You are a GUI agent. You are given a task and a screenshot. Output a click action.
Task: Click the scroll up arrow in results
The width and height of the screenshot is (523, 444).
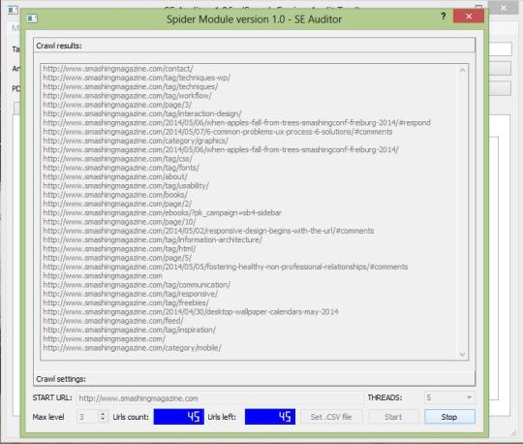pyautogui.click(x=462, y=70)
